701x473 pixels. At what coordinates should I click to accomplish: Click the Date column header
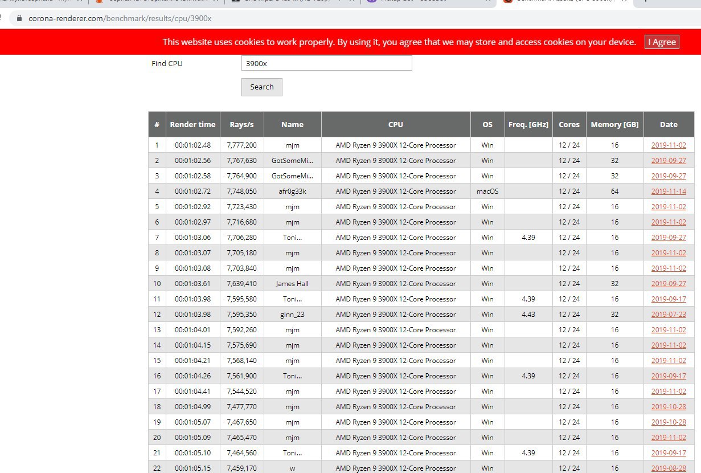[669, 124]
